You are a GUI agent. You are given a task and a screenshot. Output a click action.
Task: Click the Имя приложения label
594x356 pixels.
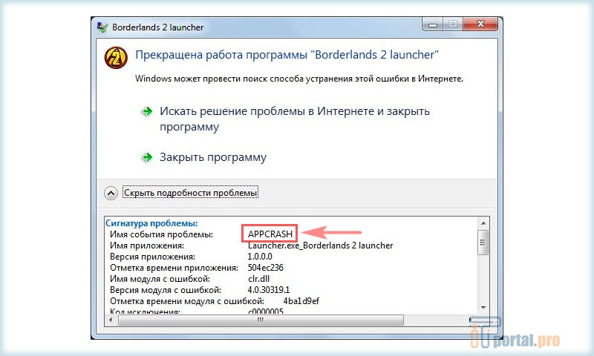[147, 245]
